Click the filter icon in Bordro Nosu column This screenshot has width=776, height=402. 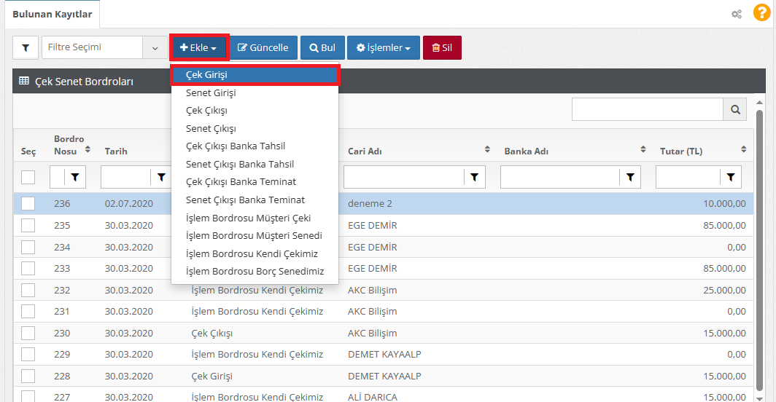coord(76,176)
